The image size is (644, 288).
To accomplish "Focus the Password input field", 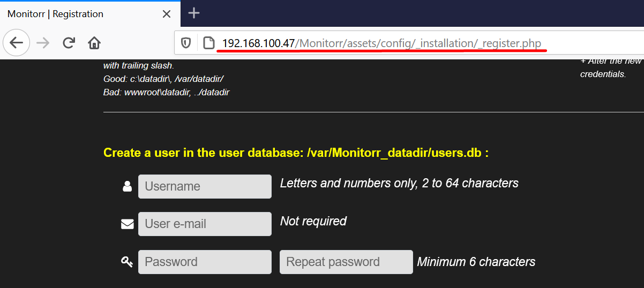I will tap(205, 262).
